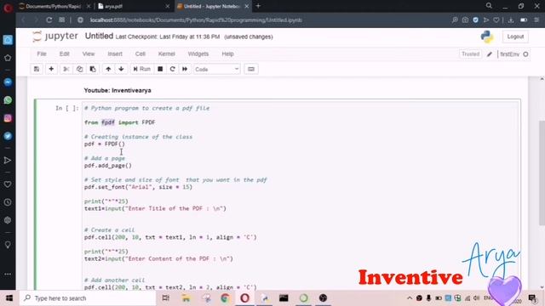The width and height of the screenshot is (545, 306).
Task: Open the Help menu
Action: pyautogui.click(x=227, y=54)
